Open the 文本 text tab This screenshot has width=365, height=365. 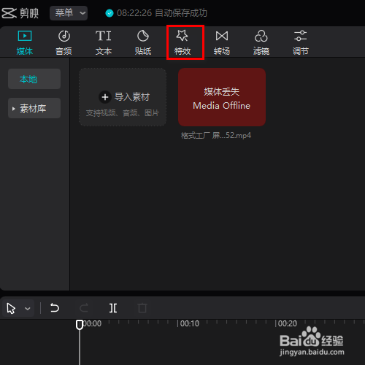[104, 42]
